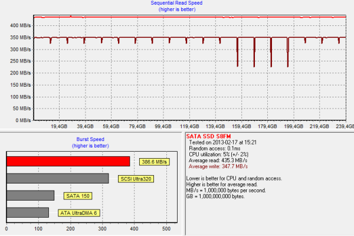Click the 'CPU utilization: 5% (+/- 2%)' line
The width and height of the screenshot is (354, 236).
coord(218,155)
